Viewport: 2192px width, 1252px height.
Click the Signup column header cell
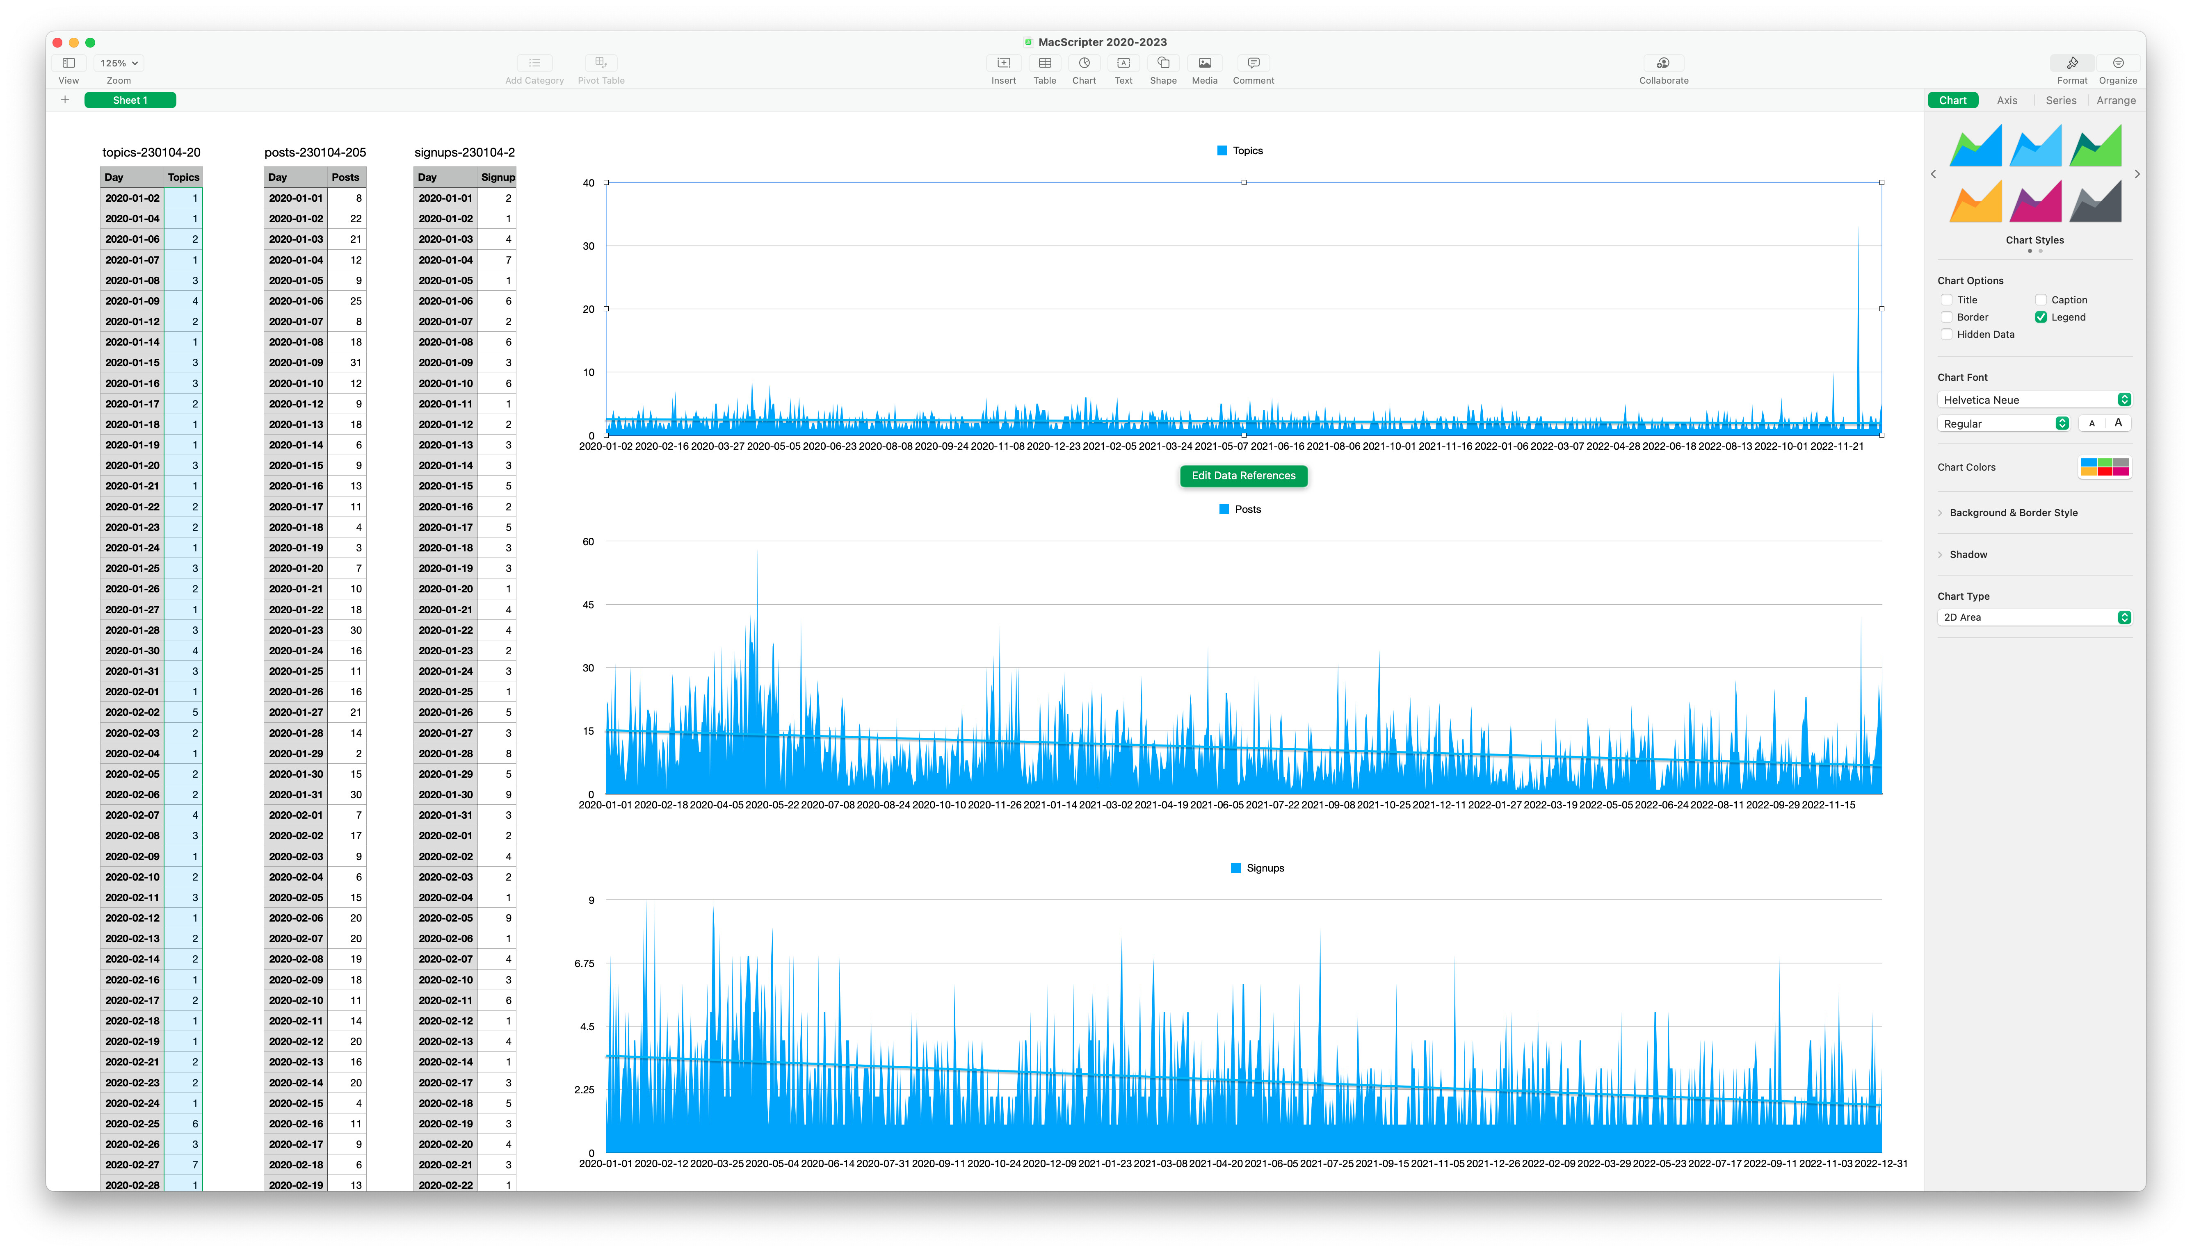(497, 177)
